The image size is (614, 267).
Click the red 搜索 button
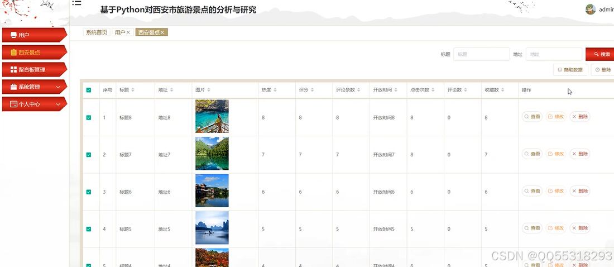click(601, 55)
